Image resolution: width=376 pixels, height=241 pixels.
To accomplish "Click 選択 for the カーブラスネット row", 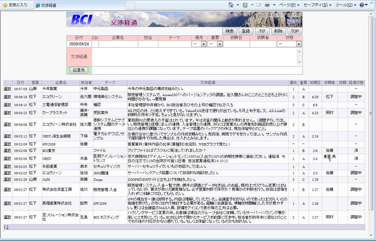I will (7, 113).
